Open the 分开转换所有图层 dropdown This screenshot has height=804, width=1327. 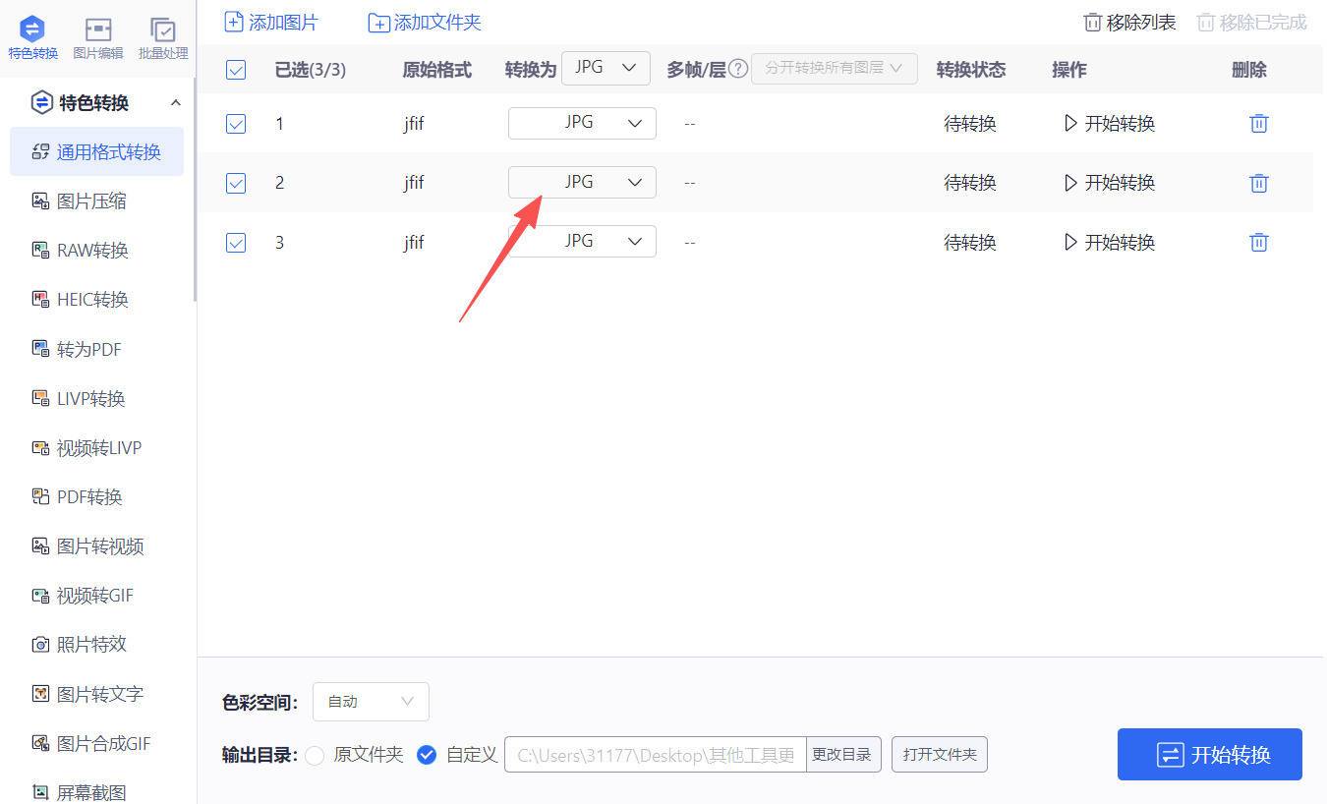click(x=835, y=69)
